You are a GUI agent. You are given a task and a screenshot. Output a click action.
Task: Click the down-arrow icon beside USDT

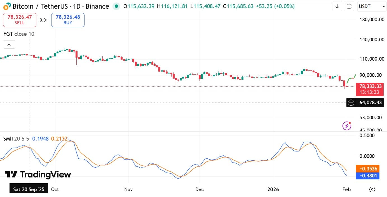coord(337,6)
